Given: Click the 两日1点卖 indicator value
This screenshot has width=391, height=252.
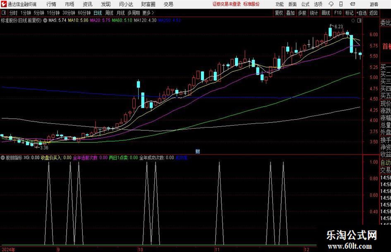Looking at the screenshot, I should [123, 158].
